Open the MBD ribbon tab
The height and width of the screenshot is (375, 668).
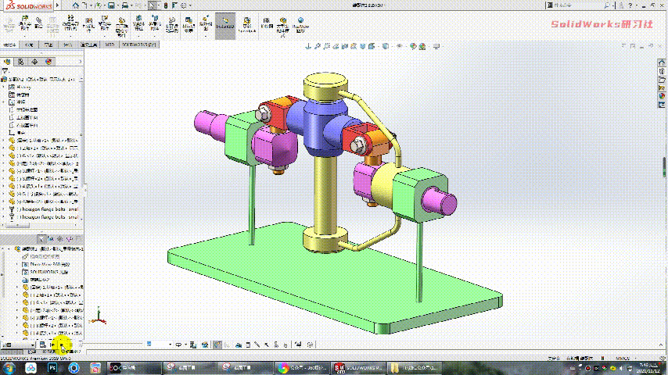click(x=110, y=45)
